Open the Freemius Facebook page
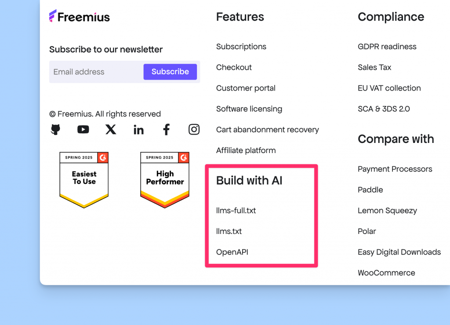 click(166, 129)
